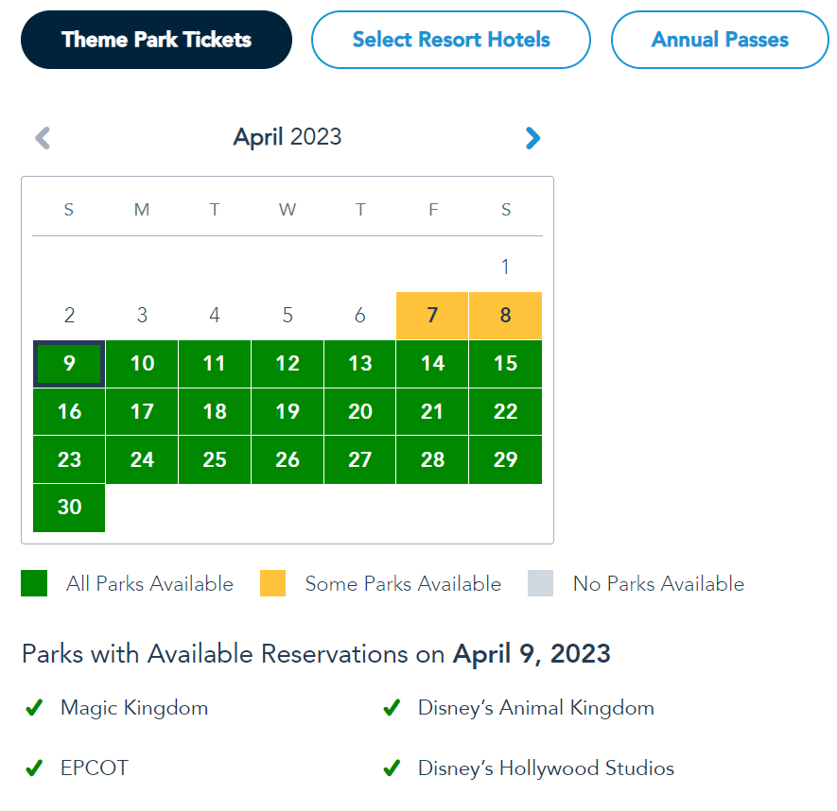837x811 pixels.
Task: Choose April 20 on the calendar
Action: click(360, 412)
